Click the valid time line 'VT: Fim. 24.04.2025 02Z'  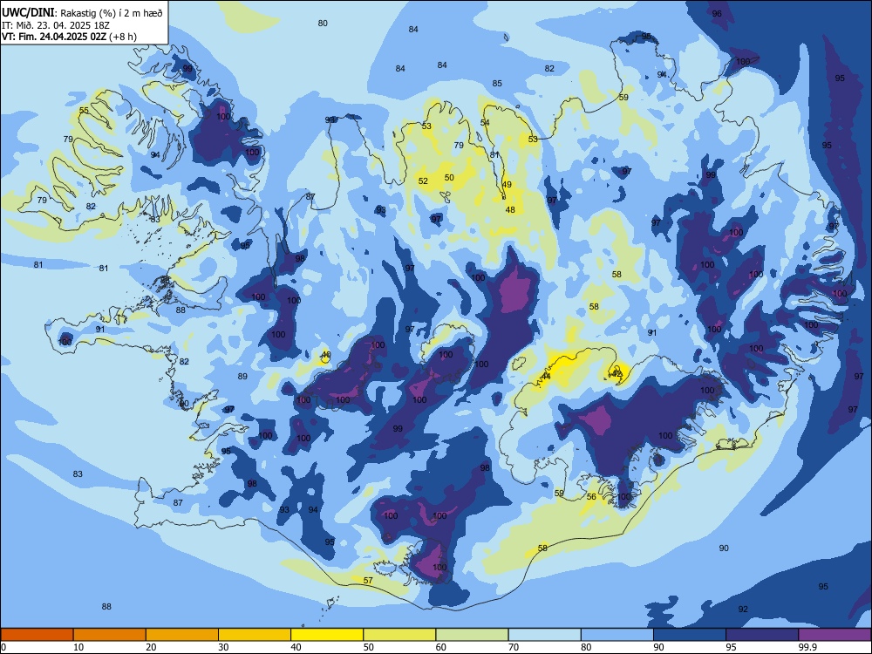(56, 37)
